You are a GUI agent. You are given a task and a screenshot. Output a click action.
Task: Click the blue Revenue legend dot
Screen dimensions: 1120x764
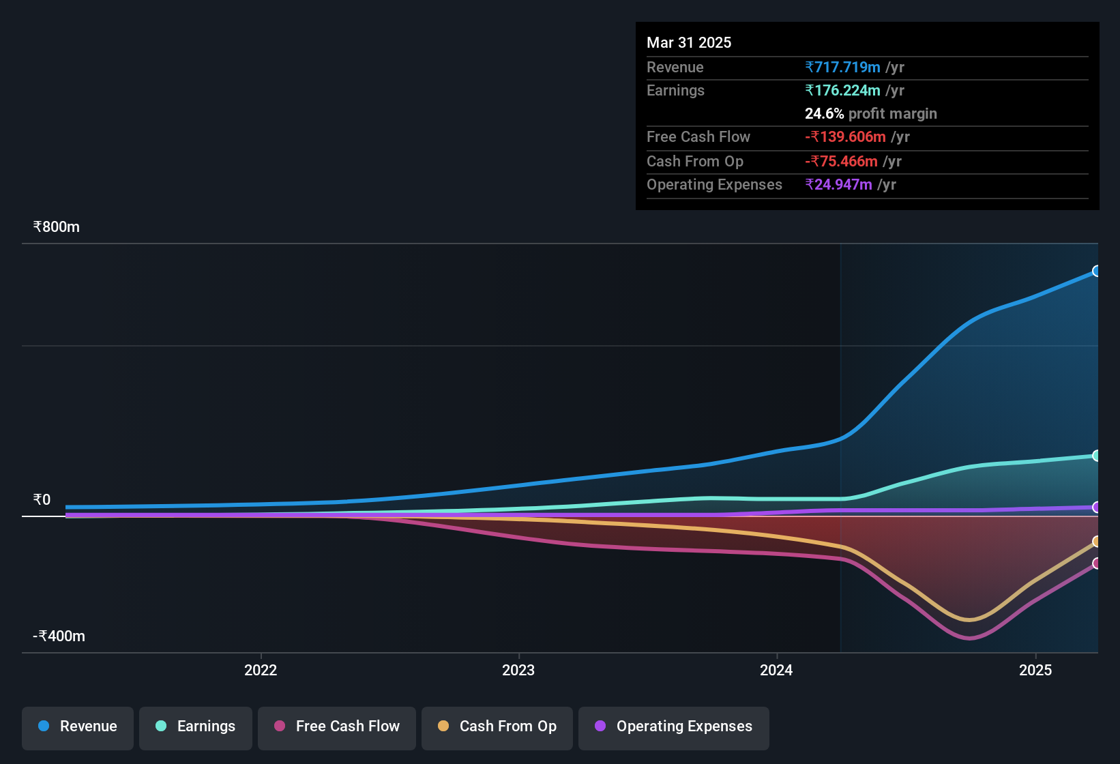pyautogui.click(x=44, y=726)
